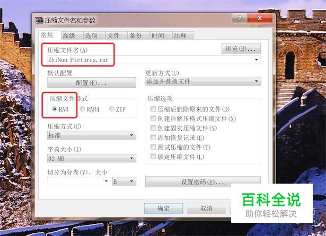The height and width of the screenshot is (236, 326).
Task: Enable 压缩后删除原来的文件 checkbox
Action: click(153, 109)
